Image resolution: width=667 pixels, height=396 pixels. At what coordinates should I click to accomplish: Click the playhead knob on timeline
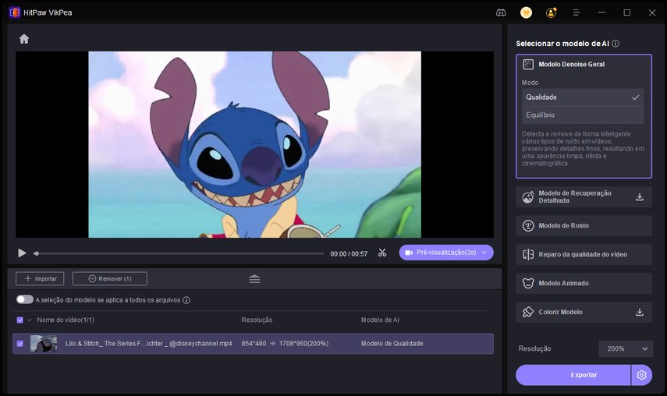37,253
